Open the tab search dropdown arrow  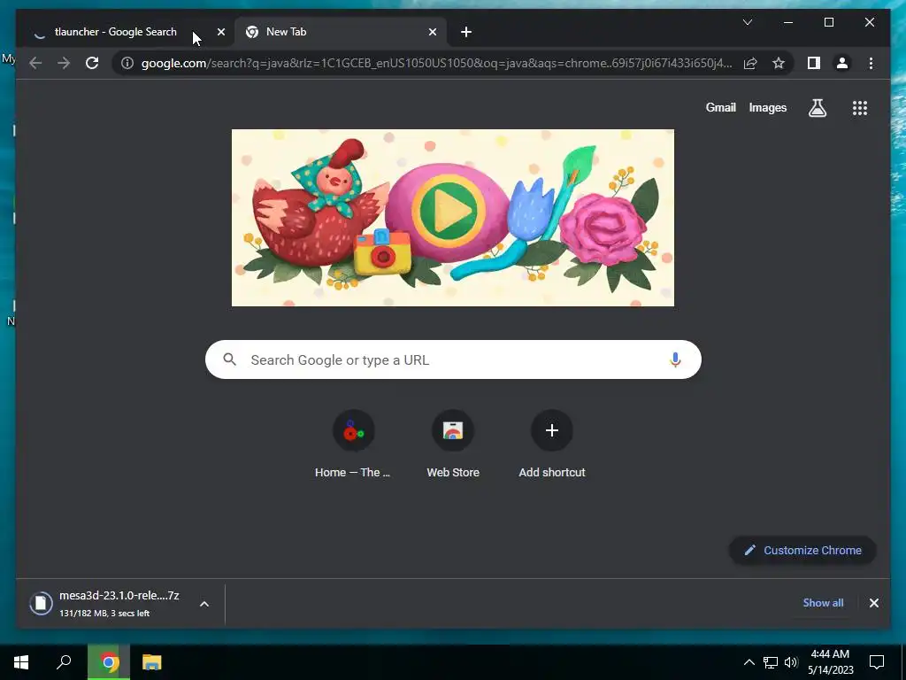(x=747, y=22)
